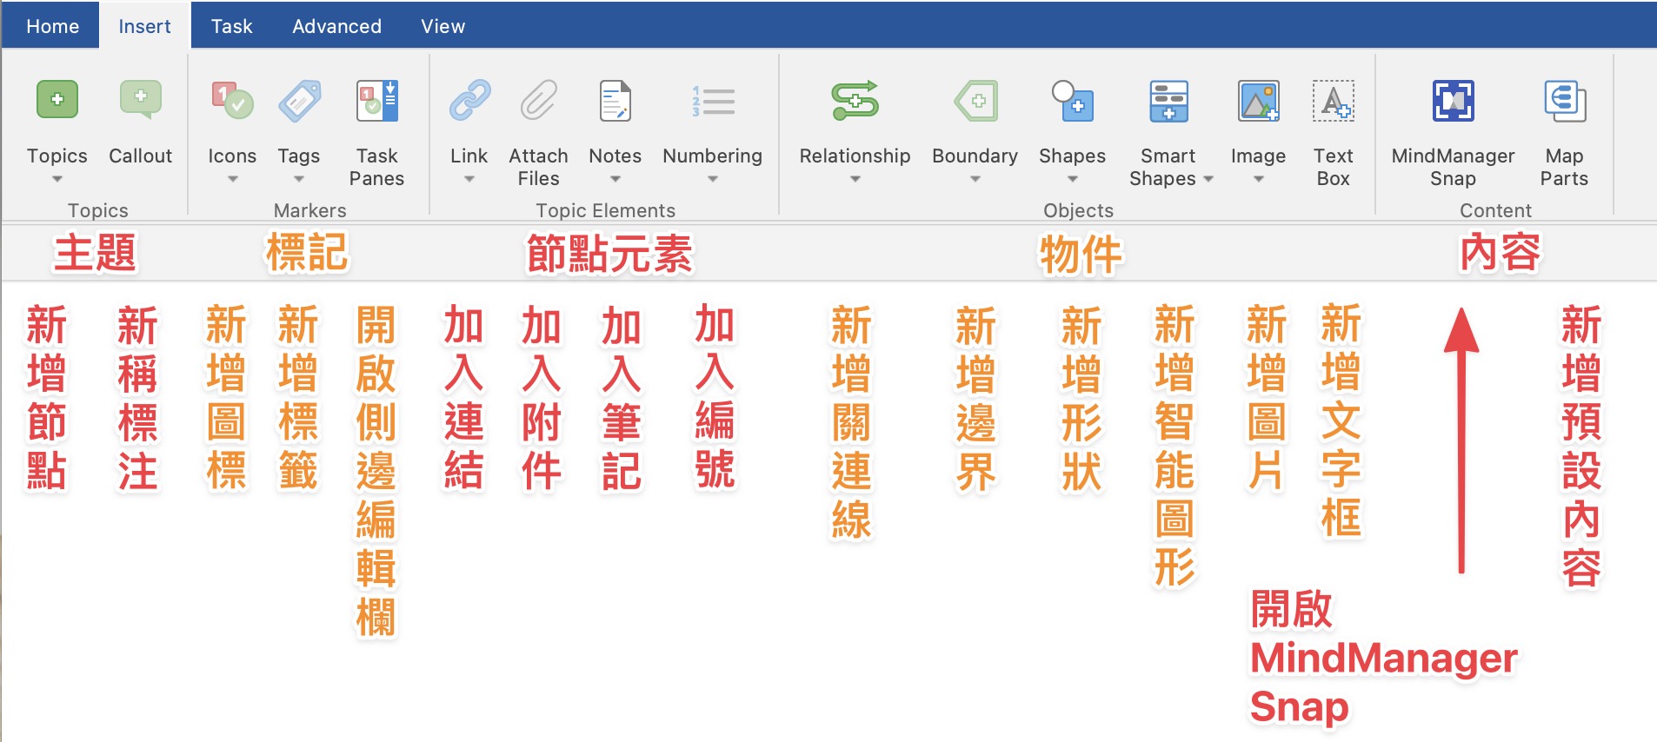Expand the Notes dropdown arrow
Screen dimensions: 1657x742
[616, 179]
